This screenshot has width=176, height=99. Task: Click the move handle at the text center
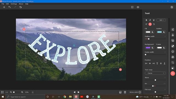coord(74,45)
